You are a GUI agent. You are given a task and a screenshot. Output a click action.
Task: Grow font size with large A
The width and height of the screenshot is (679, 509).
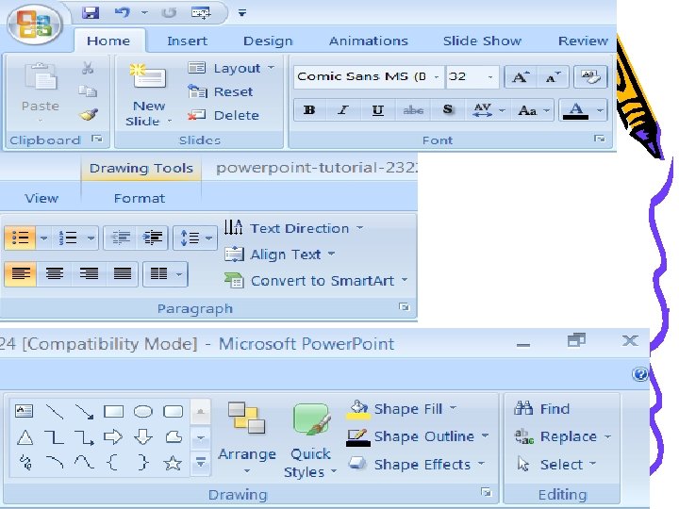[520, 77]
